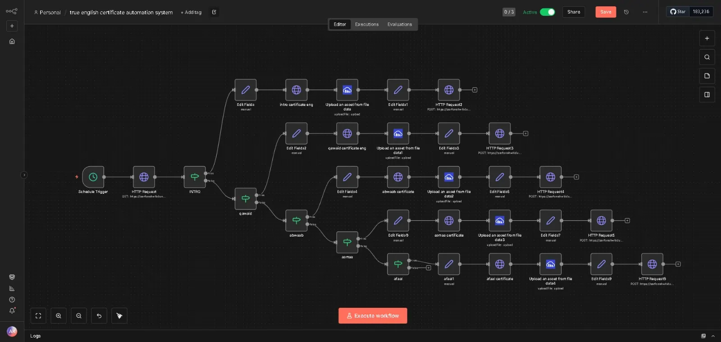Screen dimensions: 721x342
Task: Add a sticky note to canvas
Action: pyautogui.click(x=707, y=76)
